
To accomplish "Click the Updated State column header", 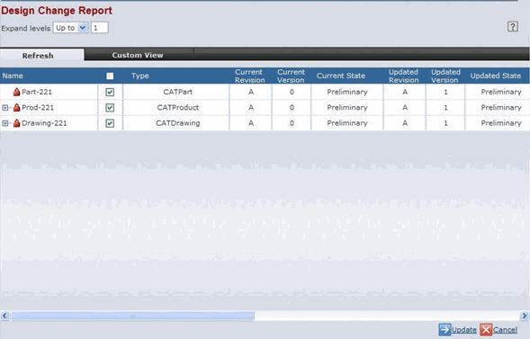I will pos(496,76).
